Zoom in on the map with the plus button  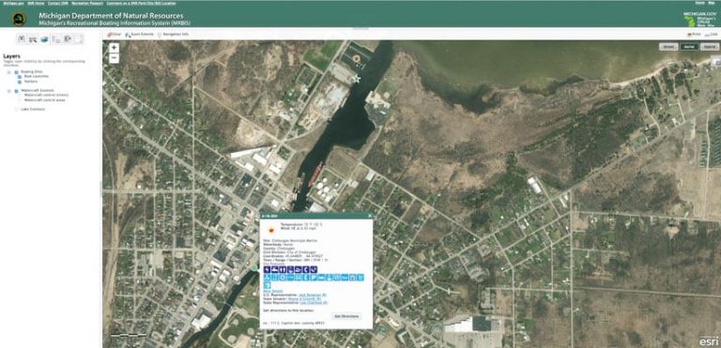click(114, 47)
